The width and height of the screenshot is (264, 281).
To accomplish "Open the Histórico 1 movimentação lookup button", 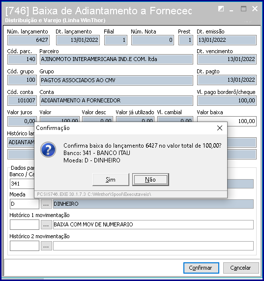I will point(46,224).
